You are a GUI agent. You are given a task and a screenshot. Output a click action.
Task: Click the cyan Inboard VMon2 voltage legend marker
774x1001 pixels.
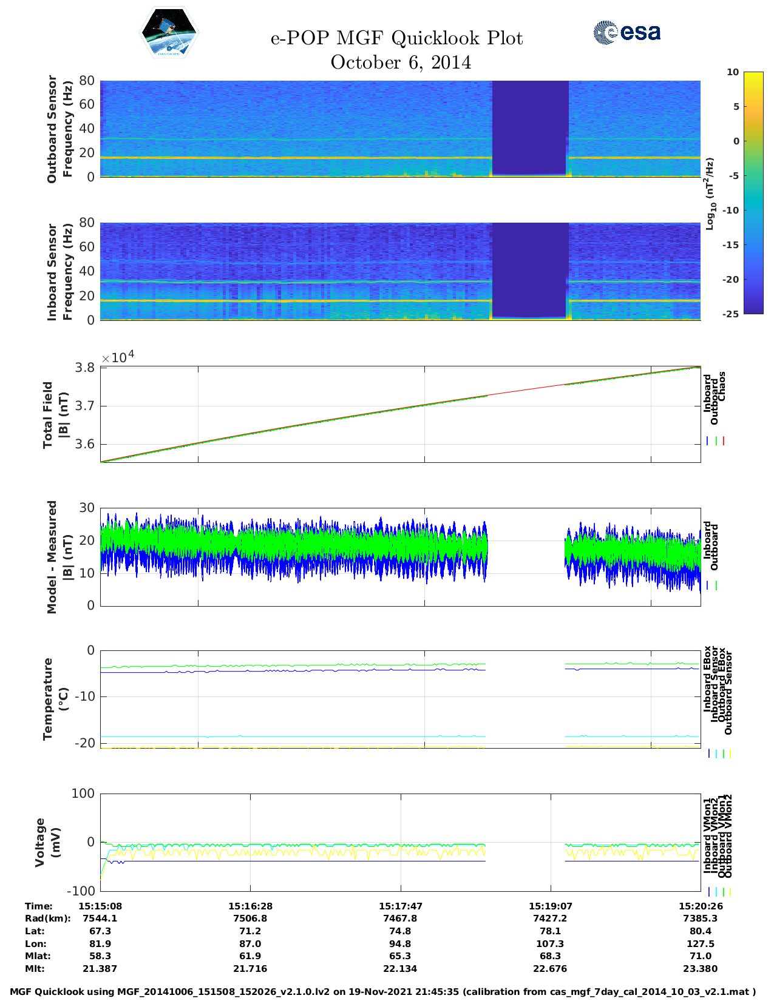(716, 892)
